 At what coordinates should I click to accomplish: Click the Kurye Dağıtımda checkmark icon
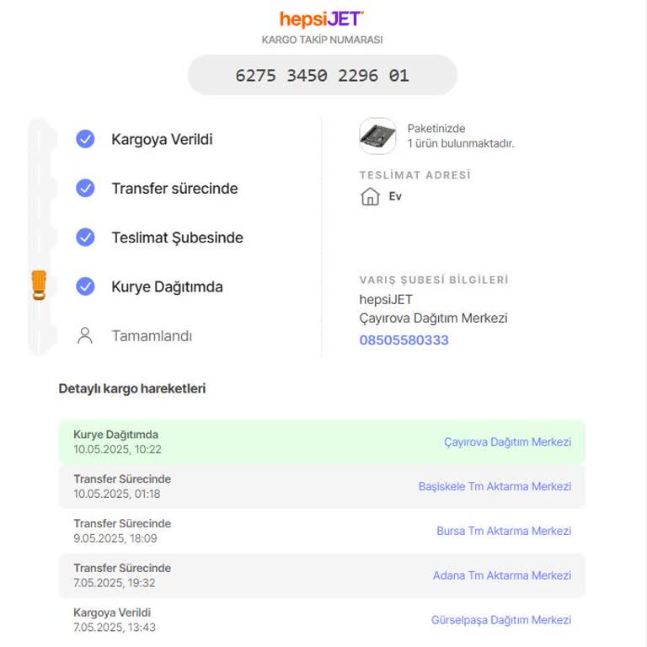point(85,286)
